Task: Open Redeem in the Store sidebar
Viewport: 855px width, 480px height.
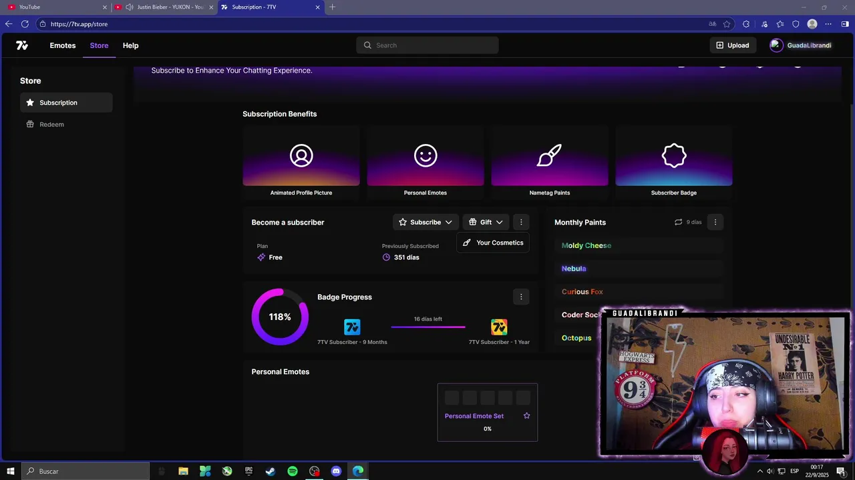Action: point(66,125)
